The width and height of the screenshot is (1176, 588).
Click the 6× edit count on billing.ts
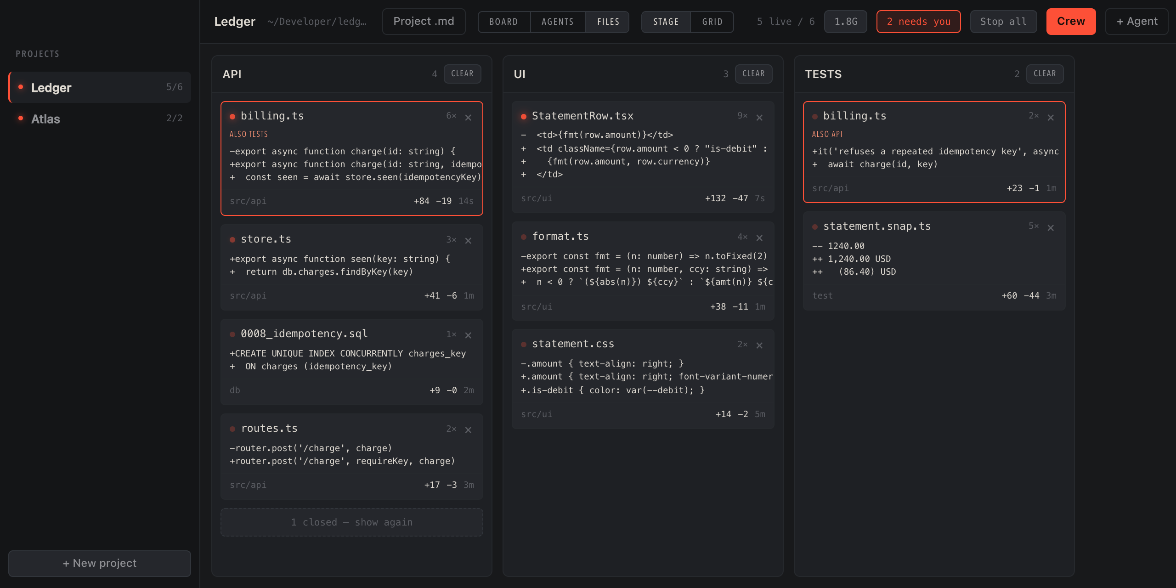[451, 116]
